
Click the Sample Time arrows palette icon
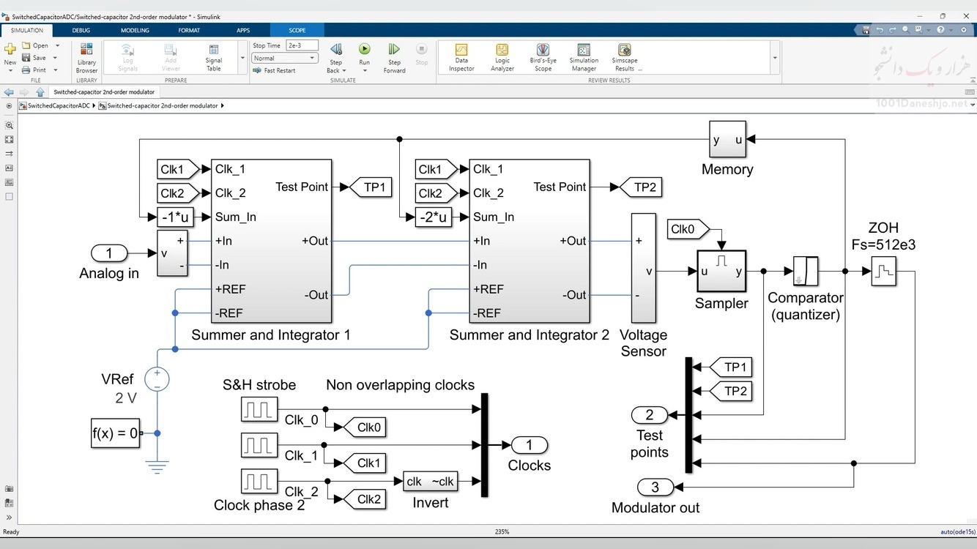click(9, 154)
